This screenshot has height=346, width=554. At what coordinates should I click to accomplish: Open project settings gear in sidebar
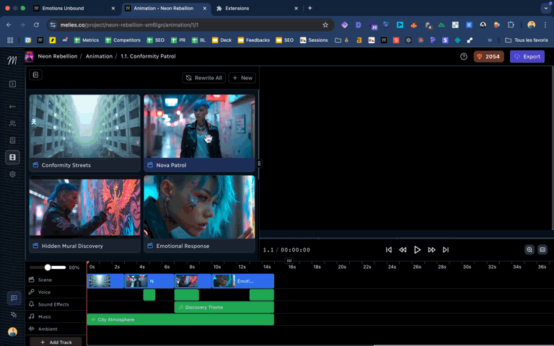(12, 174)
